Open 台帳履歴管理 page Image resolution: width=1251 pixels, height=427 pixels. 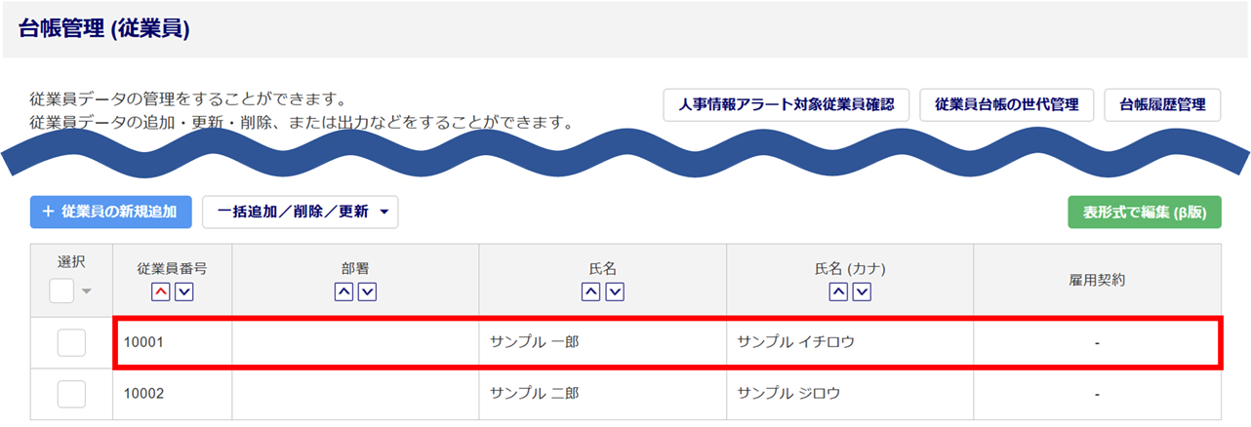(1162, 105)
